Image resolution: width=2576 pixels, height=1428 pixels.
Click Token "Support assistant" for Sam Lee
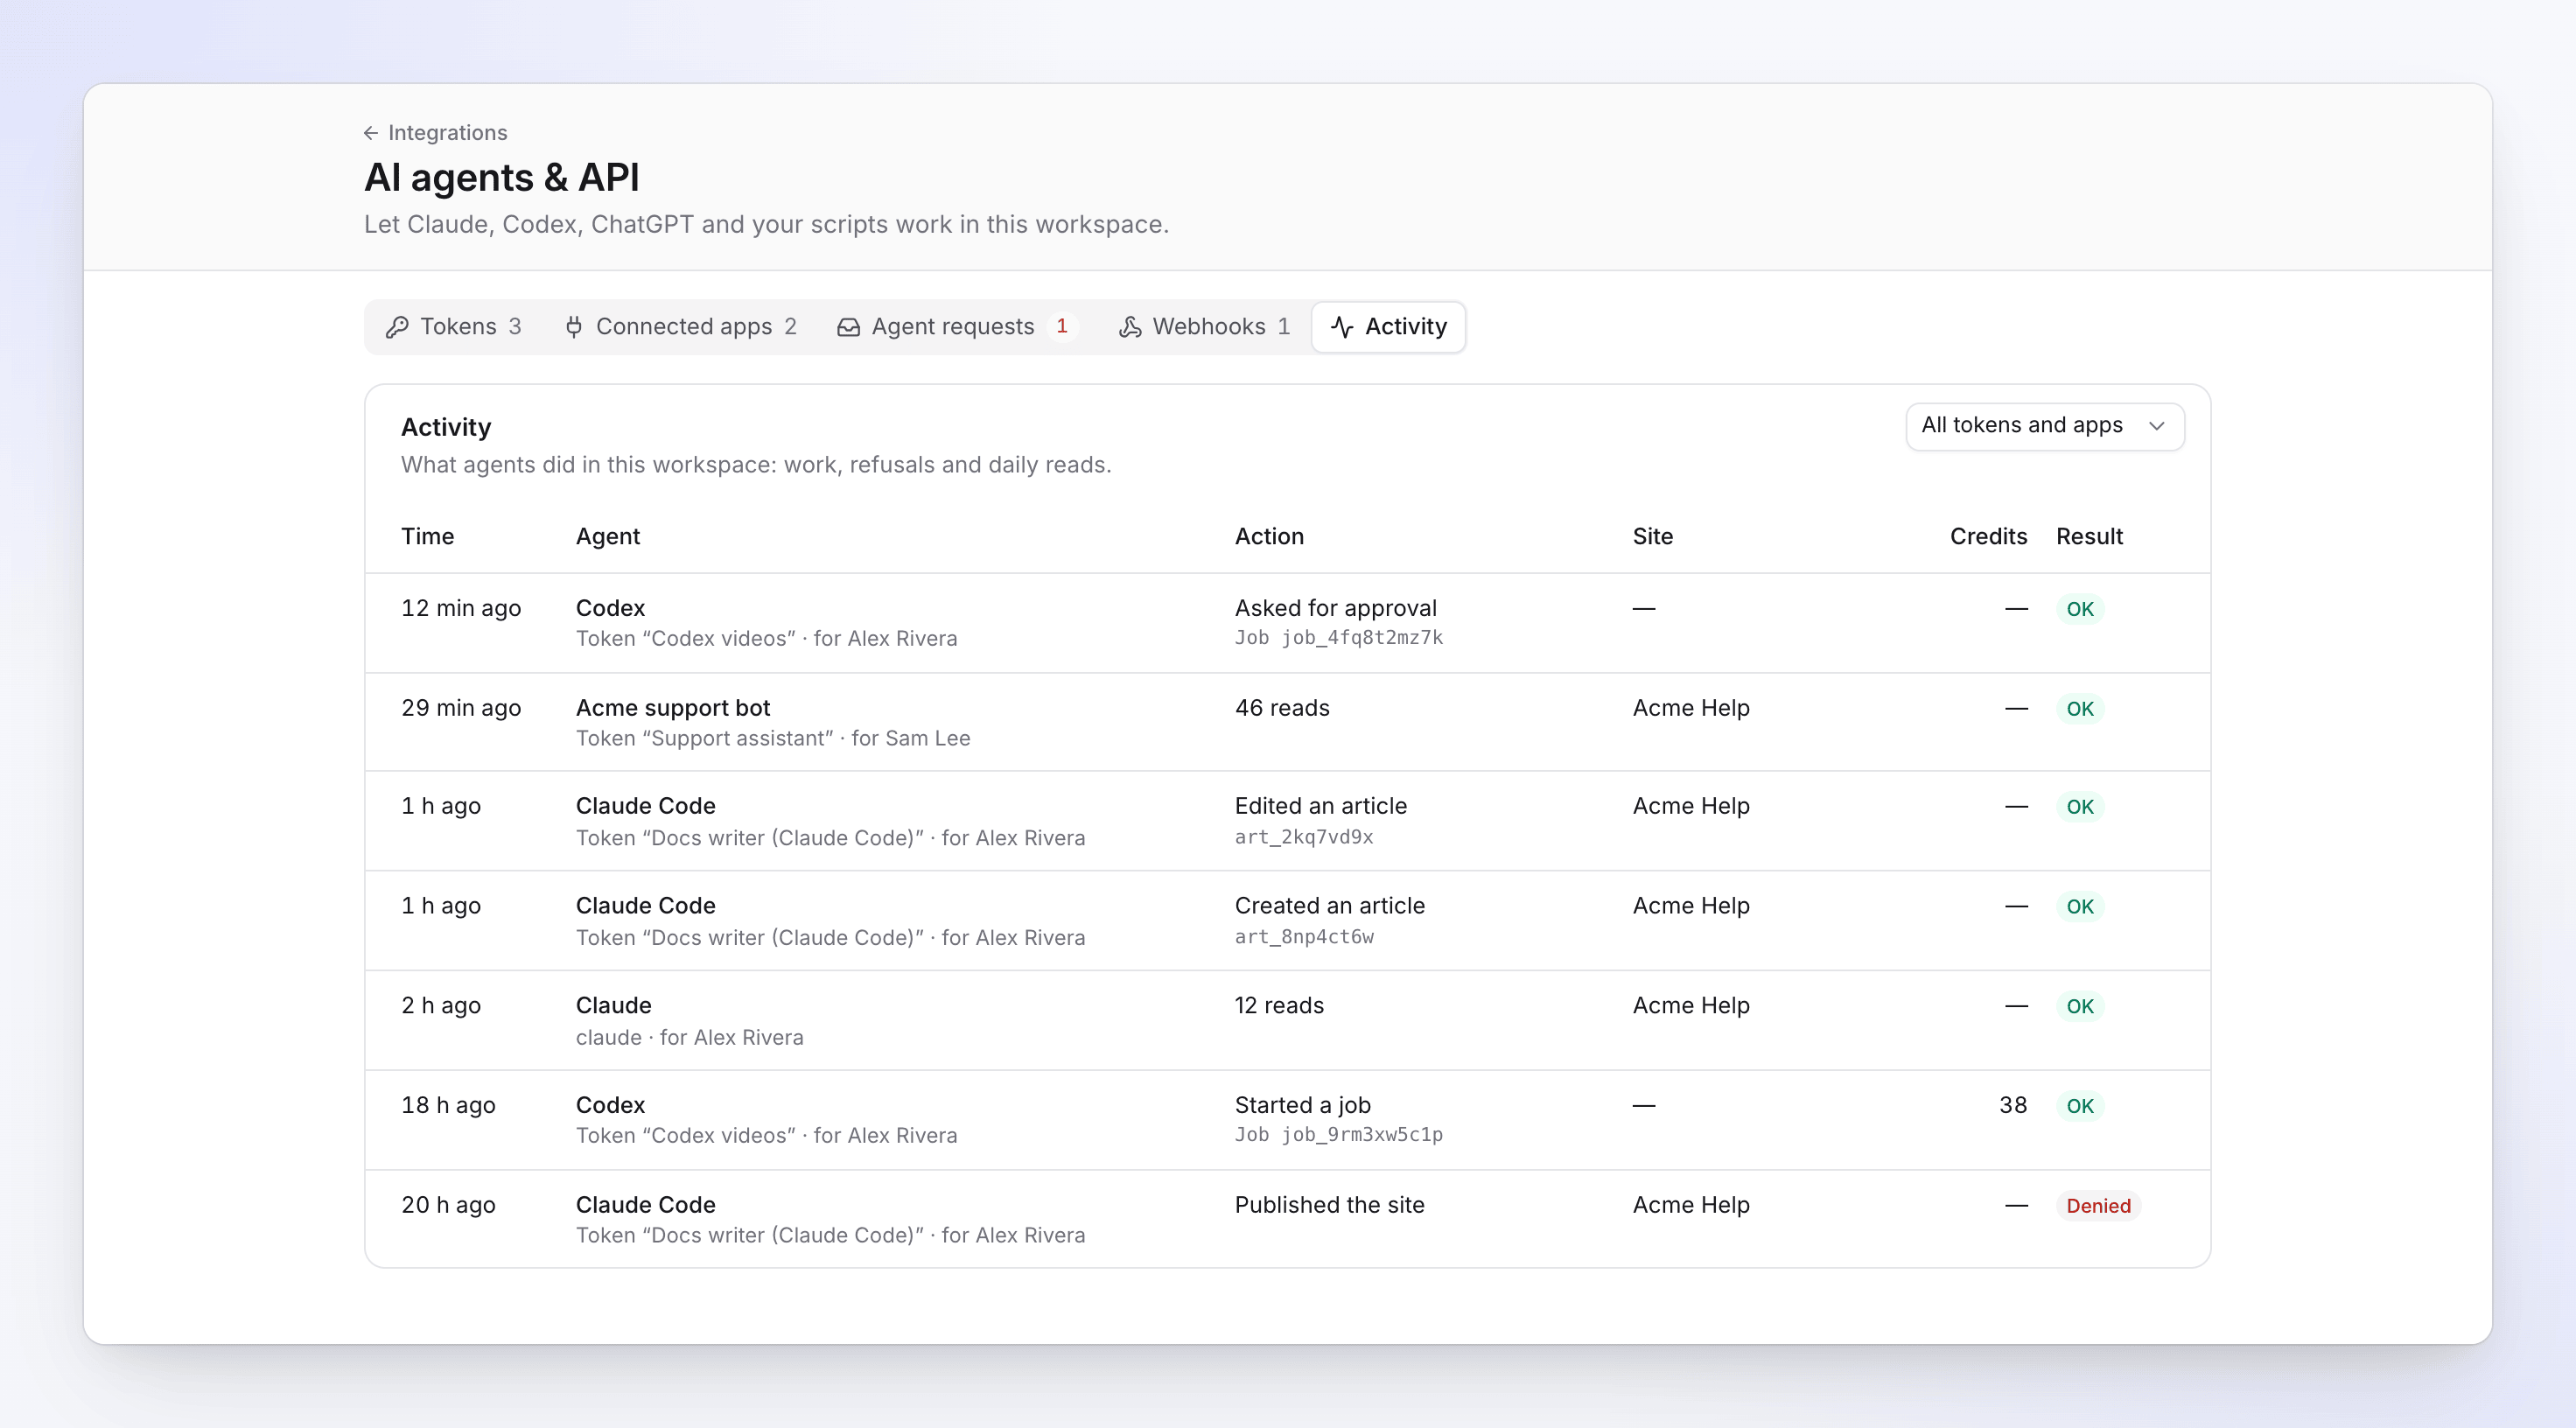[773, 739]
